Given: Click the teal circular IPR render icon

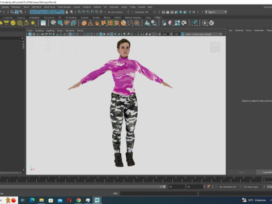Looking at the screenshot, I should tap(181, 12).
